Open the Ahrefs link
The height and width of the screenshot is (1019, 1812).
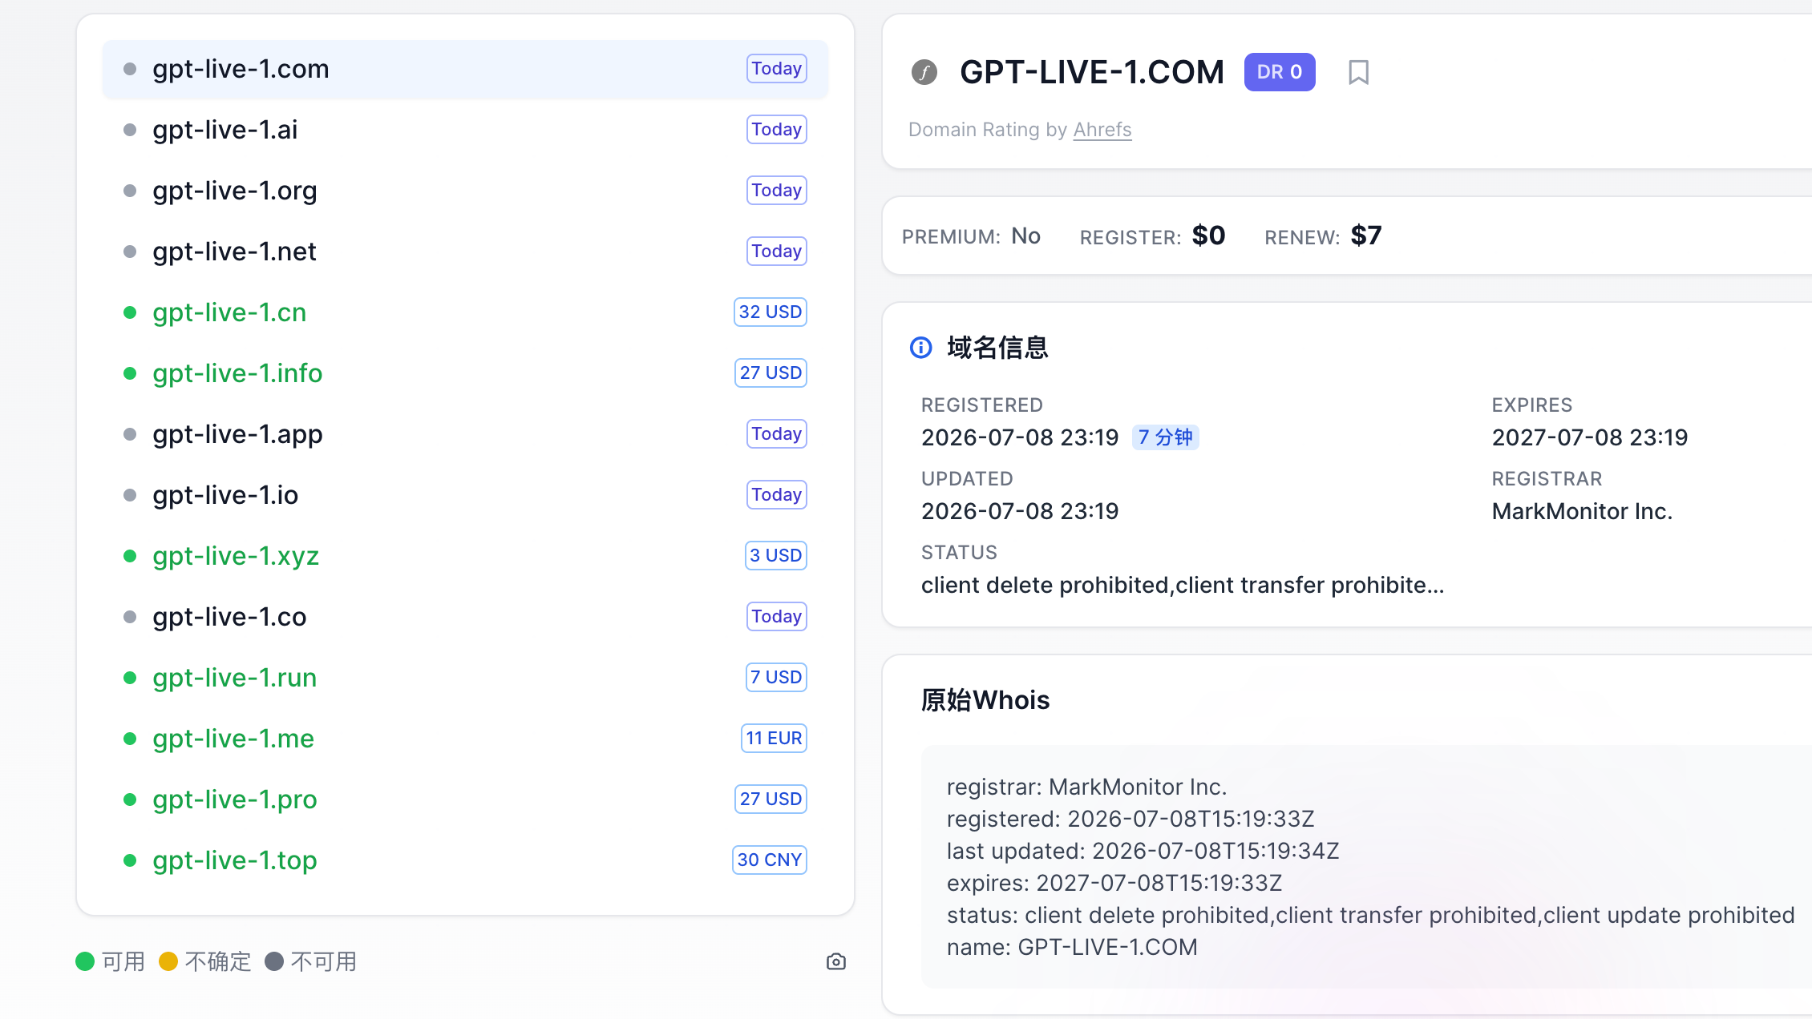[1102, 130]
